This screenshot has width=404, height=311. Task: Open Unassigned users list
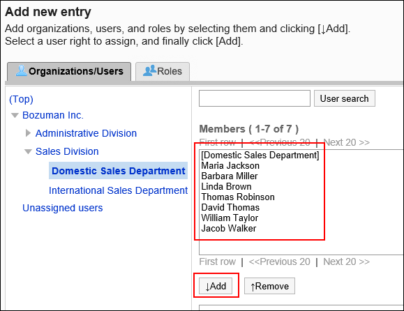63,208
